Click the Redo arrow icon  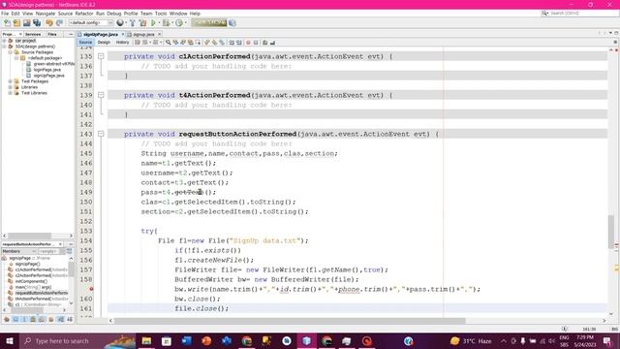pos(59,23)
